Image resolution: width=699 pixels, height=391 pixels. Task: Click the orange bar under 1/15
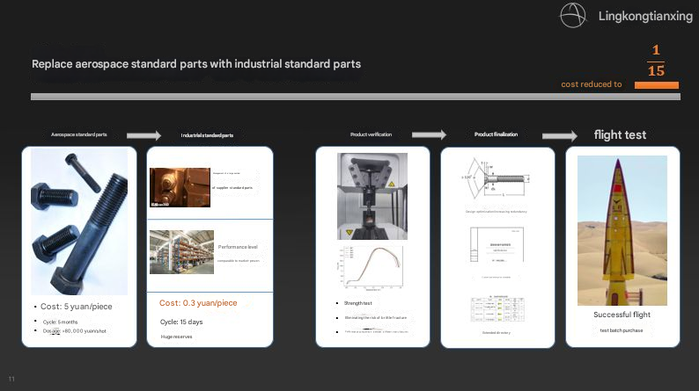coord(657,85)
